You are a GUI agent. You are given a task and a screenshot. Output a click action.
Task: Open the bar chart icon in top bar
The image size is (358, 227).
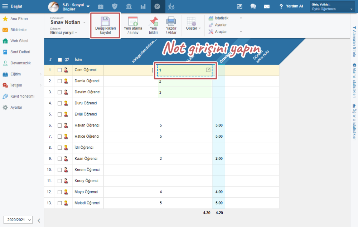[x=143, y=6]
